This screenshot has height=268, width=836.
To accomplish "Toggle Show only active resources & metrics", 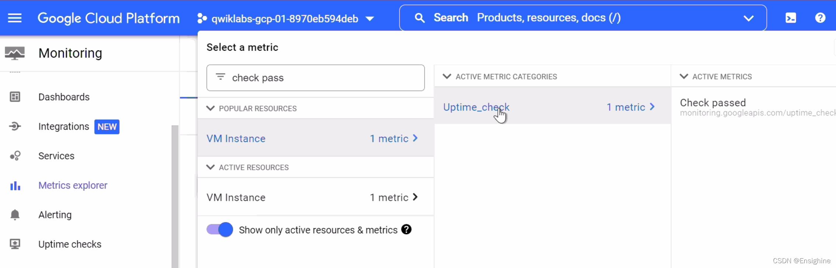I will (x=220, y=230).
